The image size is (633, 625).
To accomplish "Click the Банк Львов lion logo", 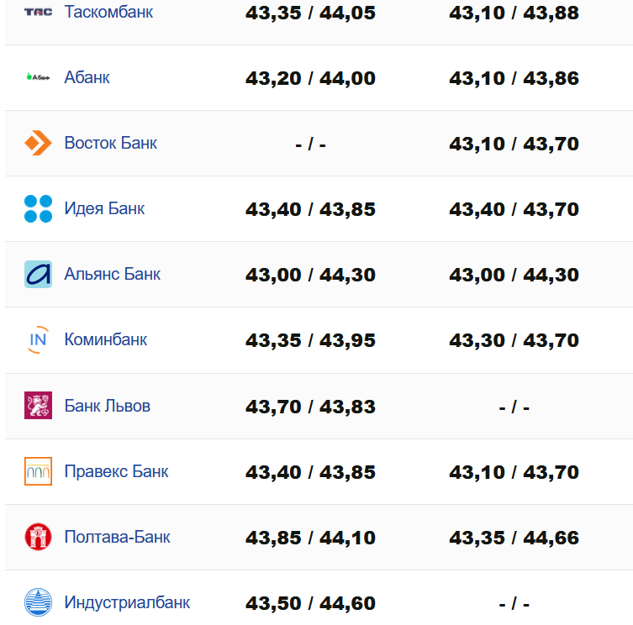I will click(x=38, y=406).
